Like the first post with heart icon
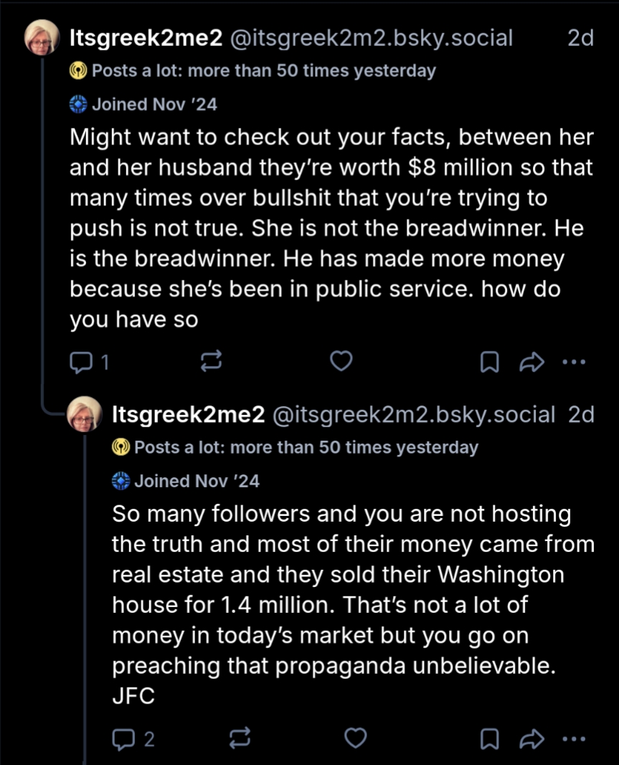The image size is (619, 765). click(341, 362)
